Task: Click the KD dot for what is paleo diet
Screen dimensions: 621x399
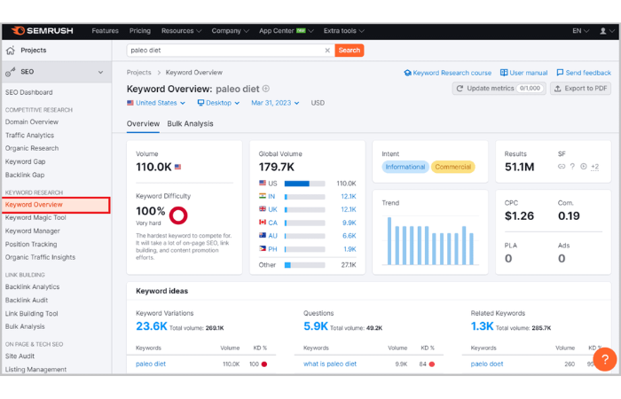Action: [x=432, y=364]
